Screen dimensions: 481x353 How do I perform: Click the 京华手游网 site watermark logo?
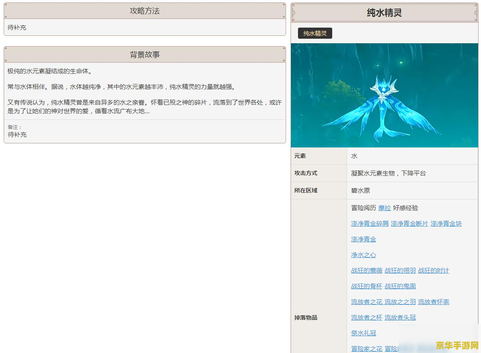[456, 345]
